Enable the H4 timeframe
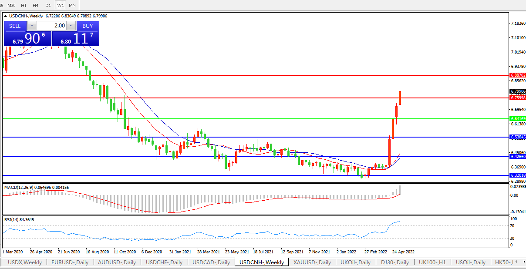526x269 pixels. point(36,5)
